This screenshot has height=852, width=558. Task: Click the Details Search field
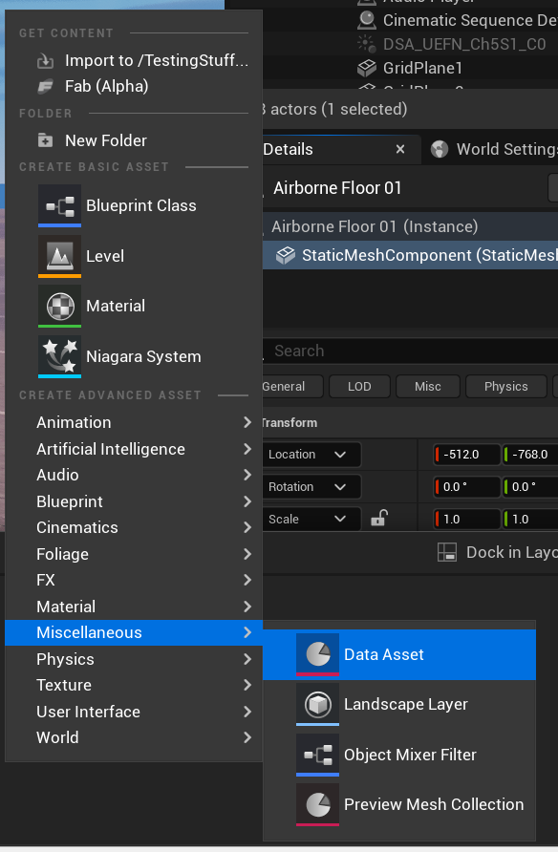coord(410,351)
